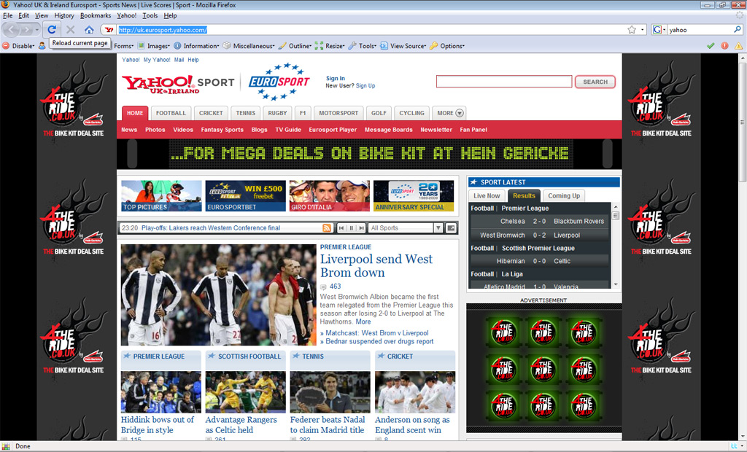Click the page vertical scrollbar up arrow
747x452 pixels.
[742, 58]
